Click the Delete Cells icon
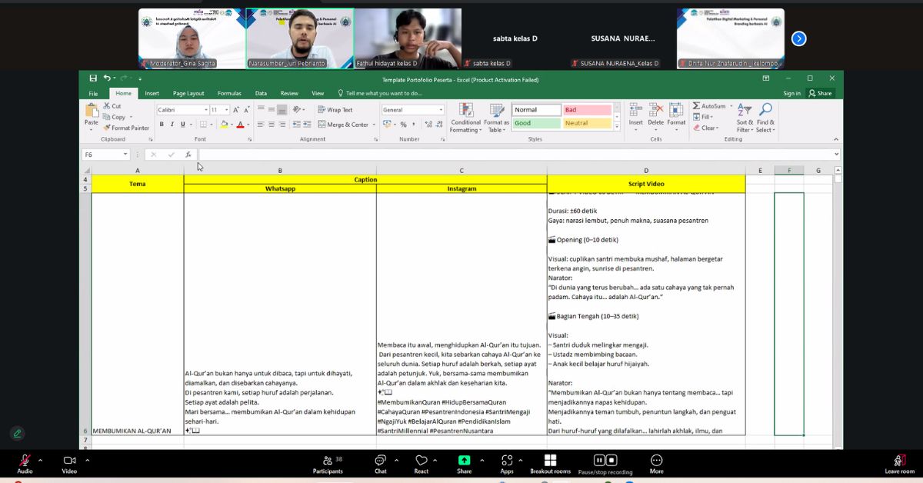Viewport: 923px width, 483px height. click(x=655, y=114)
